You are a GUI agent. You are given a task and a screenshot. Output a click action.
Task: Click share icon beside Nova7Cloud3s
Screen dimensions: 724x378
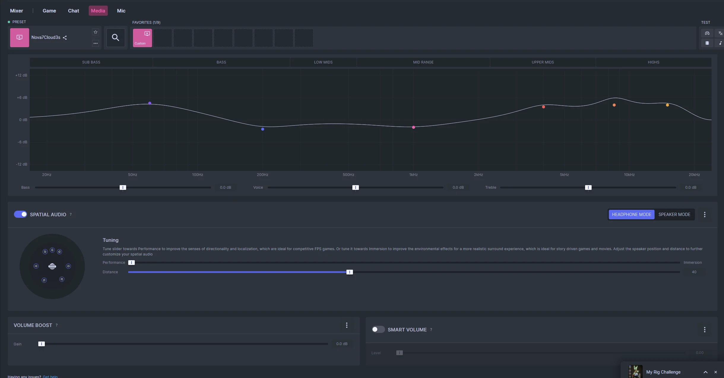click(65, 38)
